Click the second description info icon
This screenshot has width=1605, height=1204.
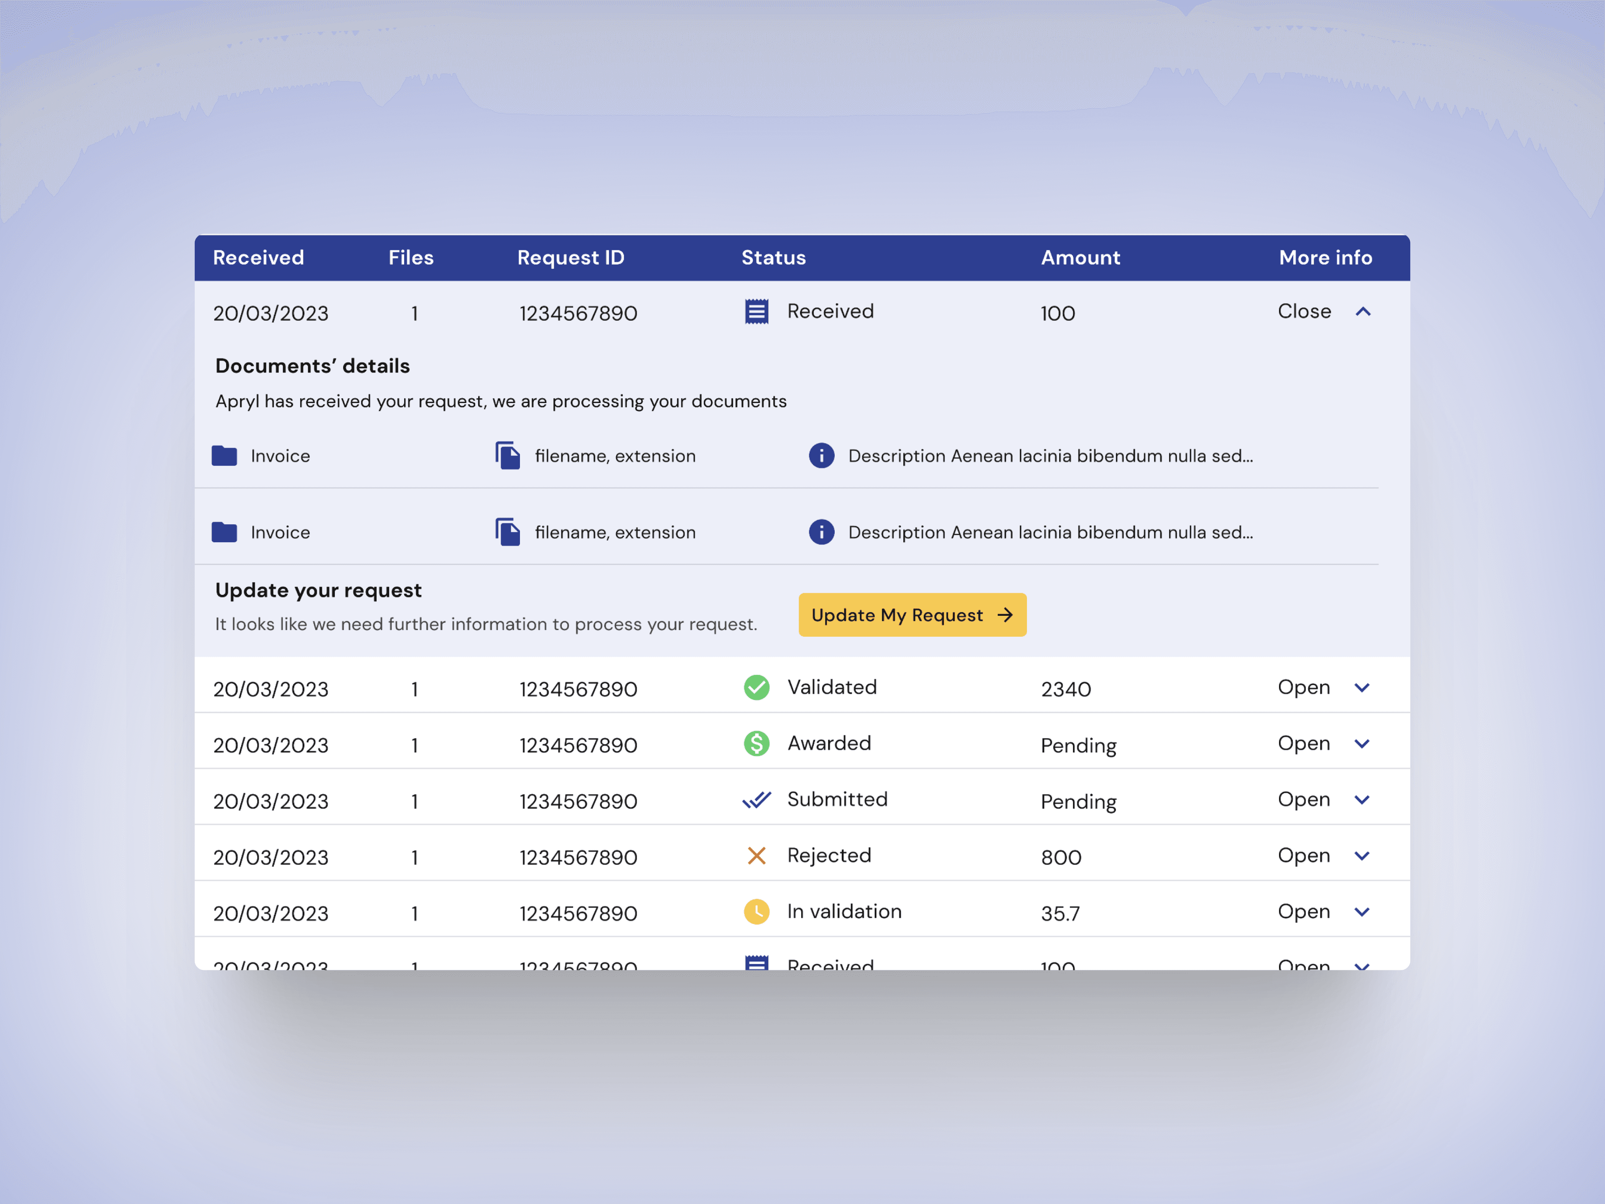[x=821, y=532]
